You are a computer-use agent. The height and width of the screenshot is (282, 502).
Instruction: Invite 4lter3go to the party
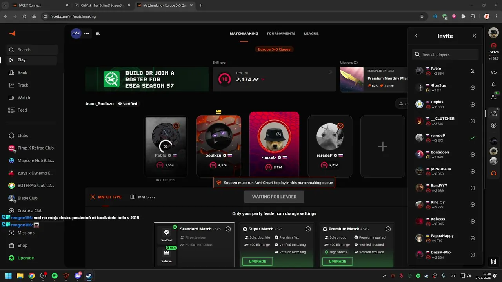[473, 88]
